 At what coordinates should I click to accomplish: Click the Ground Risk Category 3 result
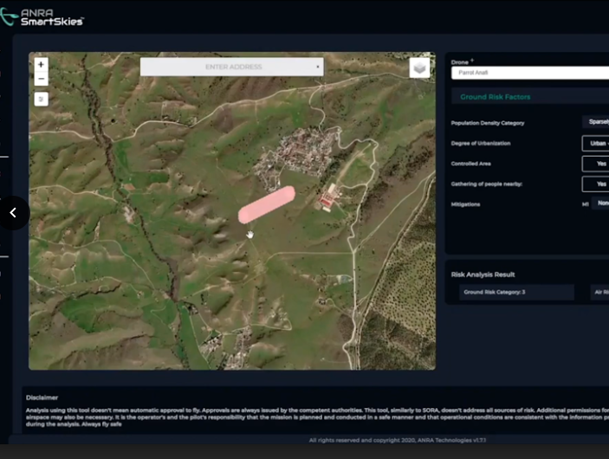(x=516, y=292)
